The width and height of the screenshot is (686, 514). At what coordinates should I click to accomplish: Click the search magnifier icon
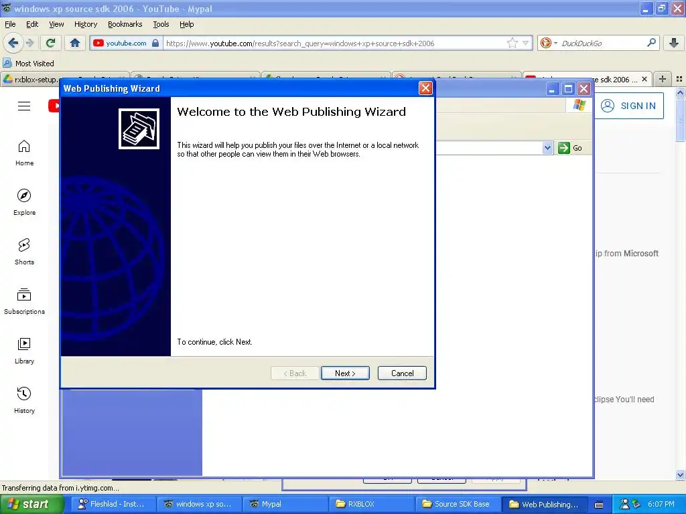[x=651, y=43]
